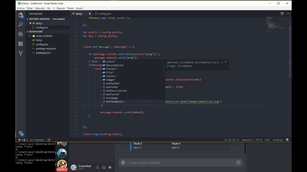This screenshot has height=172, width=307.
Task: Open the Discord emoji picker
Action: (238, 162)
